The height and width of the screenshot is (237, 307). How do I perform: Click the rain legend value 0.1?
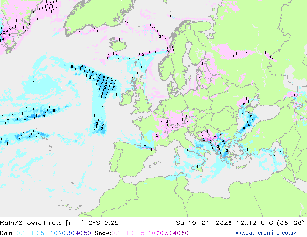coord(21,233)
